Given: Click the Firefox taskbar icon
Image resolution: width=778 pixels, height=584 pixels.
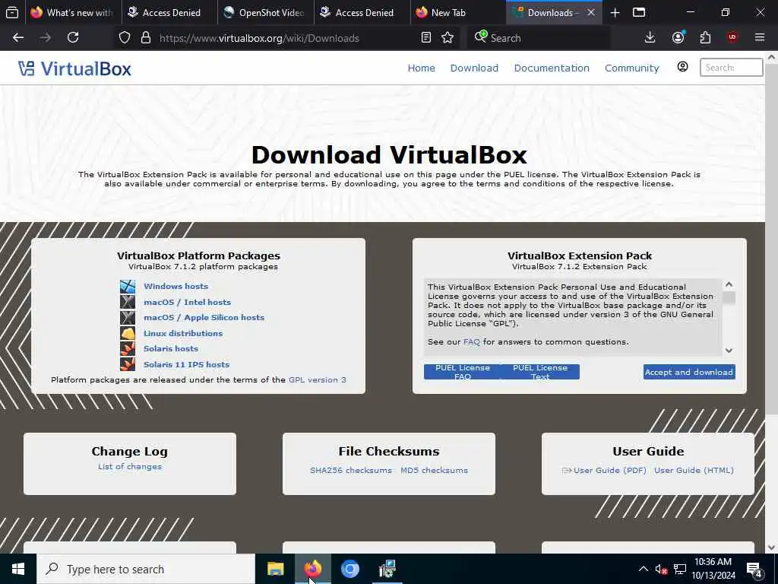Looking at the screenshot, I should click(313, 569).
